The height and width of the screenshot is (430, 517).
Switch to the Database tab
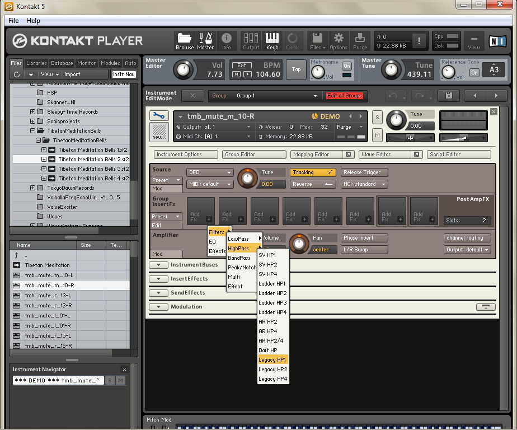(x=62, y=63)
